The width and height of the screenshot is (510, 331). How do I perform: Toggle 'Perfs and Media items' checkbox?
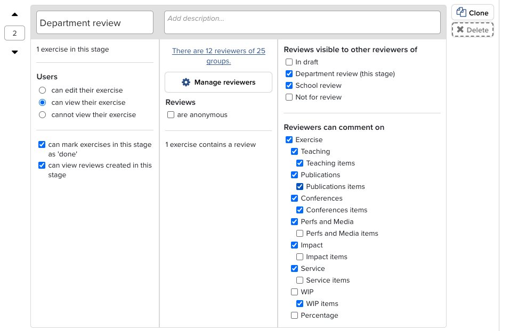(299, 234)
